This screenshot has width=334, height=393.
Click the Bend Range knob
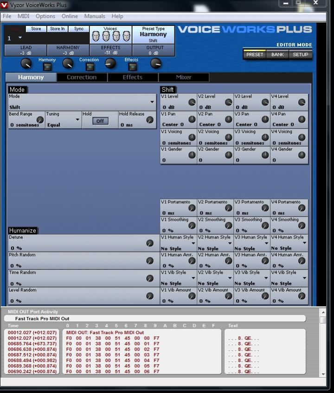(x=40, y=120)
